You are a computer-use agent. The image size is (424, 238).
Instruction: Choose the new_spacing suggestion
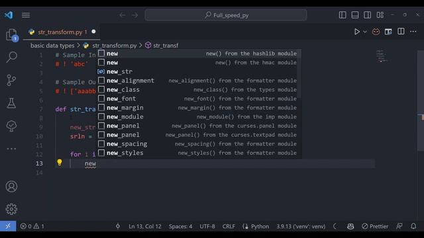pyautogui.click(x=199, y=144)
